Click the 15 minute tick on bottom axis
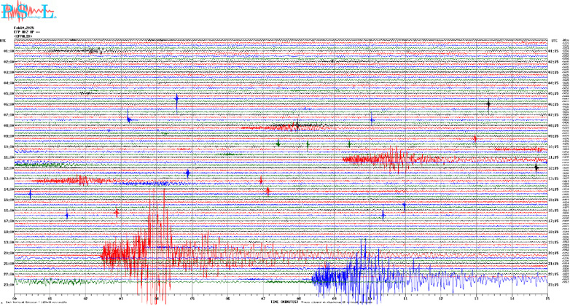Screen dimensions: 570x306 (x=547, y=297)
